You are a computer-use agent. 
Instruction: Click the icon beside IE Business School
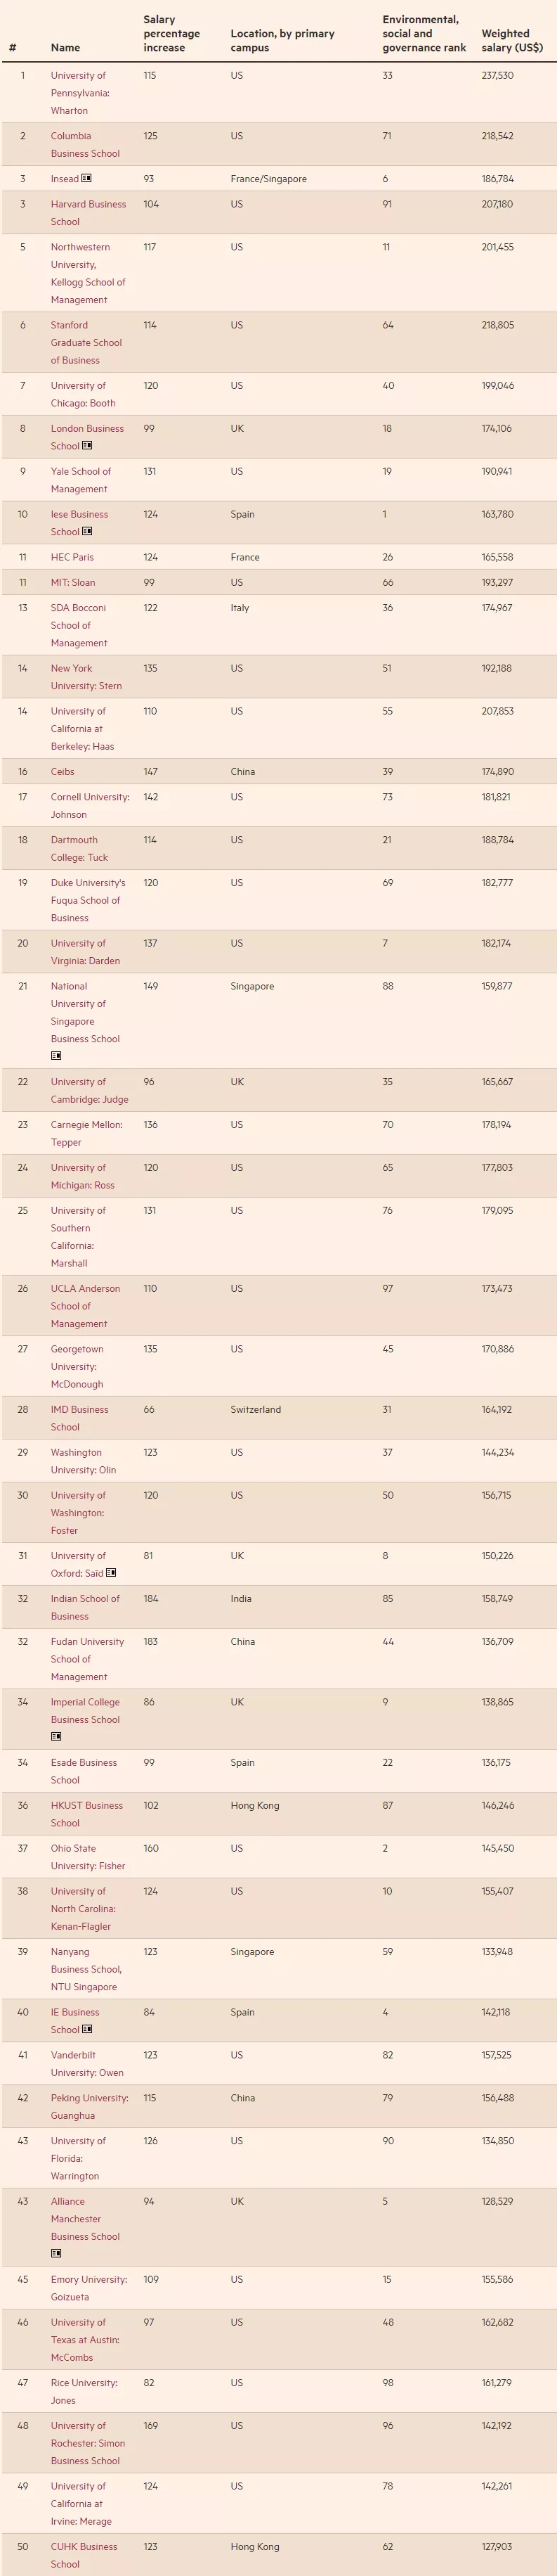tap(87, 2030)
